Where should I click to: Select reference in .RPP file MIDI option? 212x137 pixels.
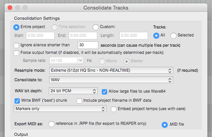[51, 124]
